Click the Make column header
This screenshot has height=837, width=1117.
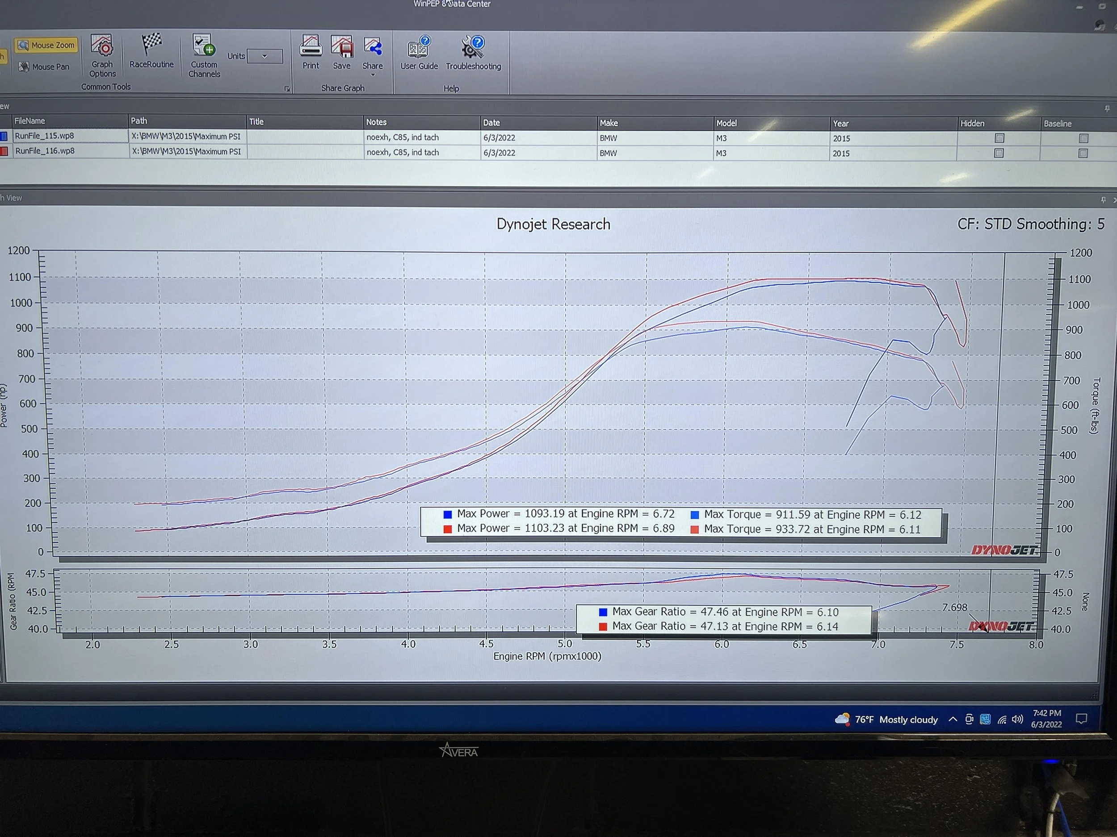coord(655,123)
